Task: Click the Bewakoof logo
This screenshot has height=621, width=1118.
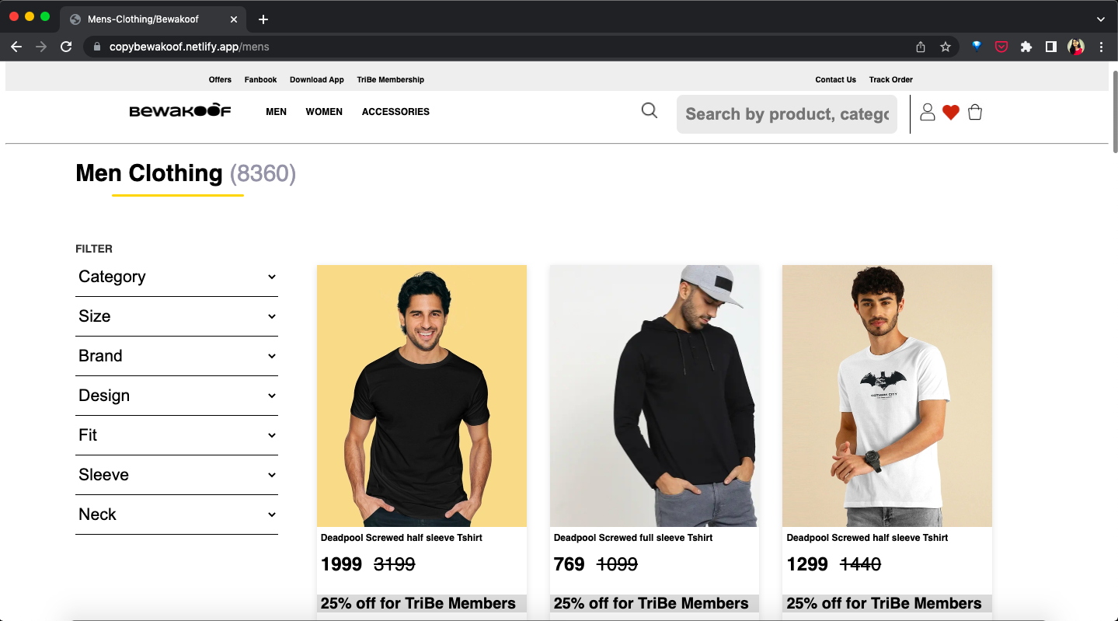Action: tap(180, 111)
